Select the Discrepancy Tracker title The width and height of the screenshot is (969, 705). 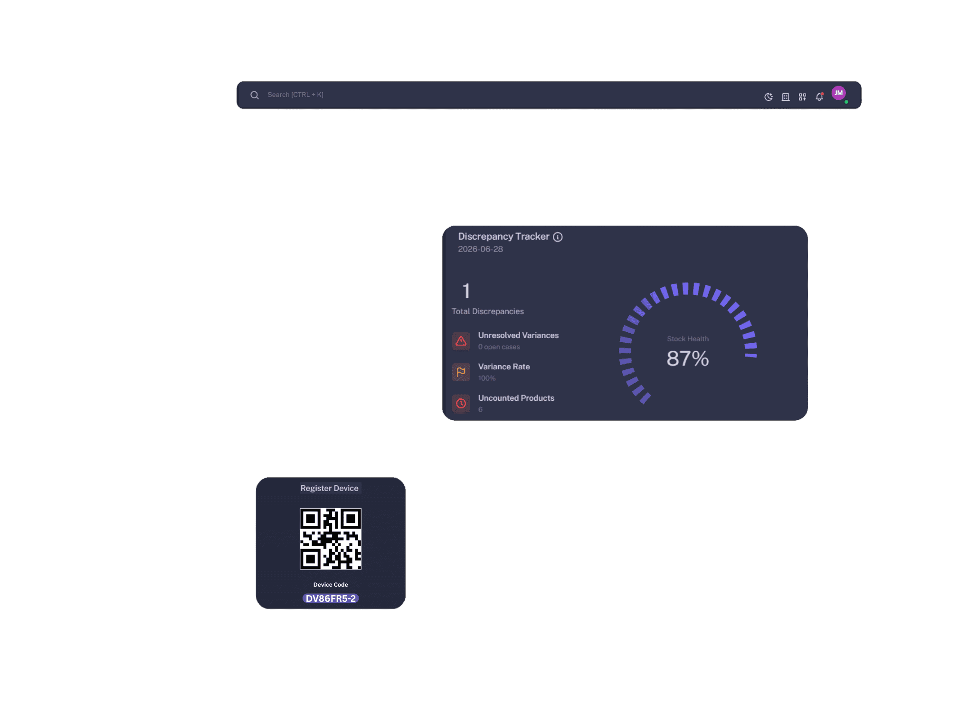[503, 236]
